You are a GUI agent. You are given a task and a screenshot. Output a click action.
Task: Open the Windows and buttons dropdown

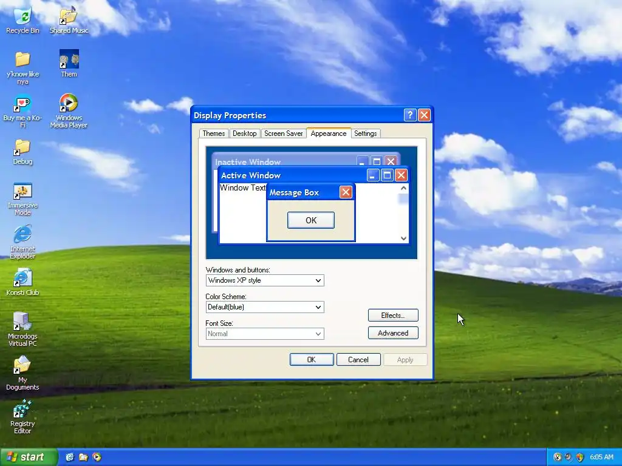click(x=265, y=280)
